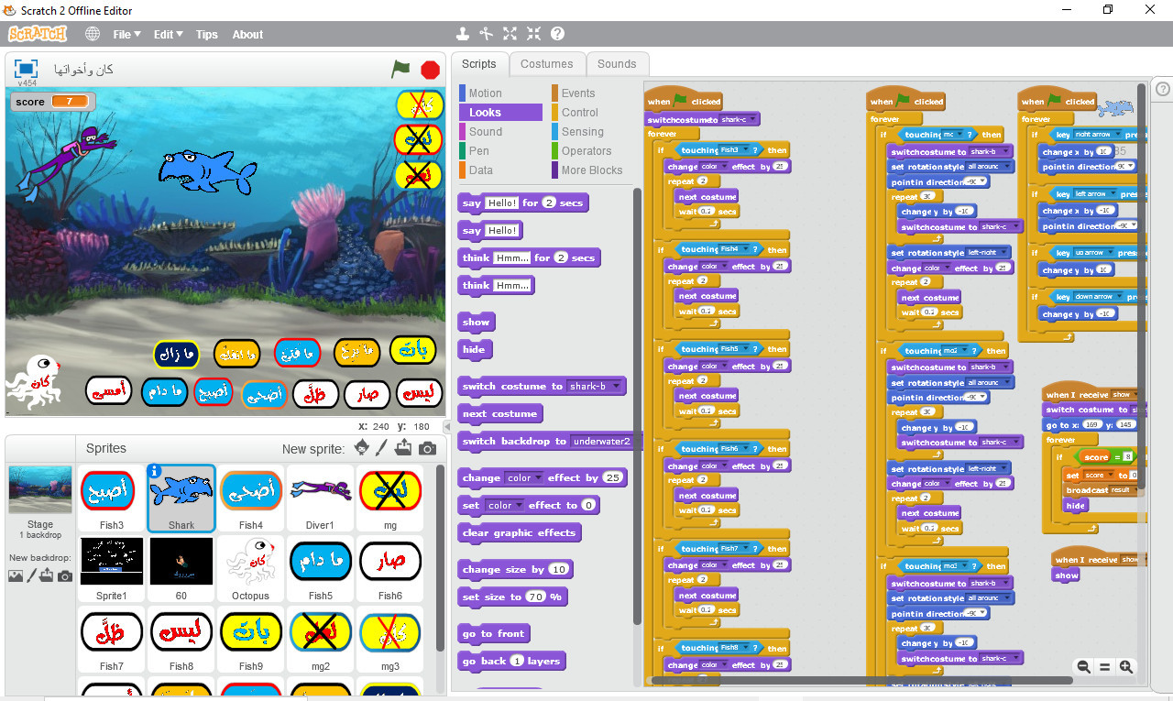Open Shark sprite info button
This screenshot has height=701, width=1173.
(x=154, y=470)
